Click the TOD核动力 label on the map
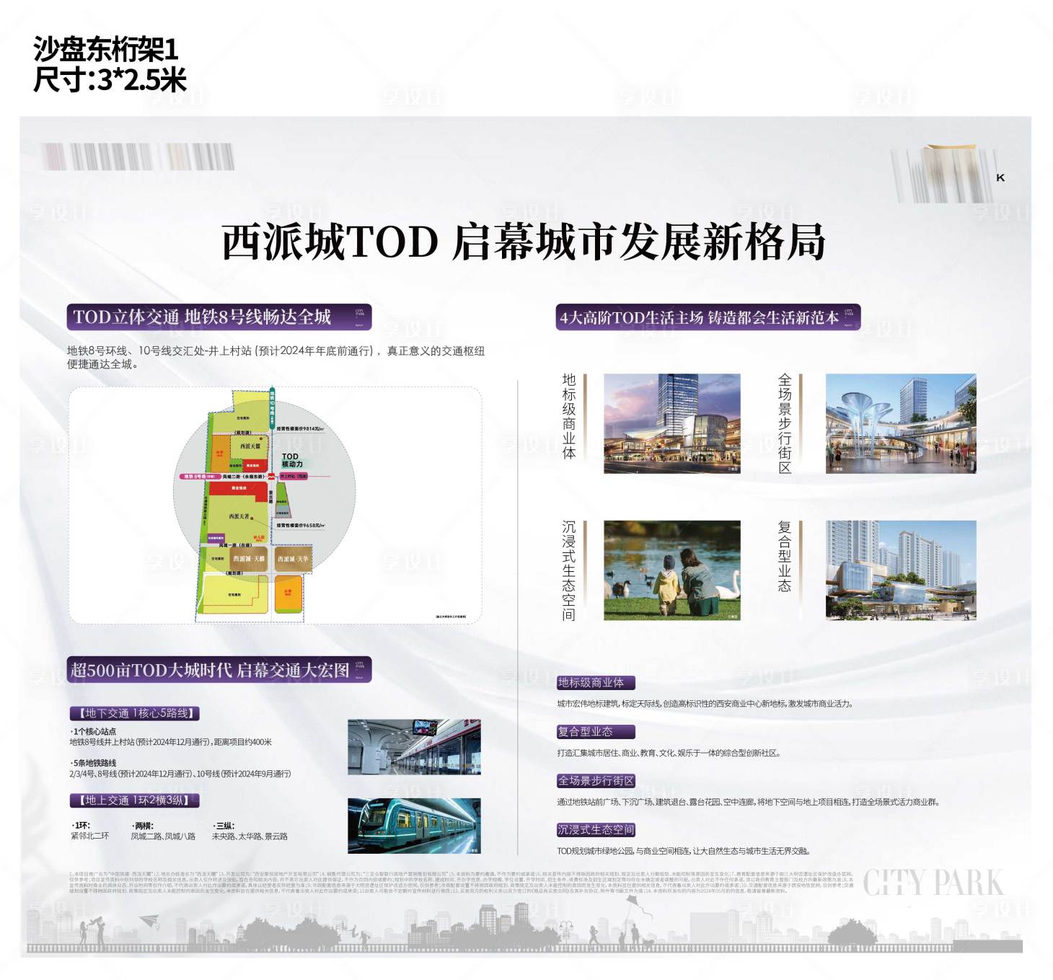 (291, 460)
